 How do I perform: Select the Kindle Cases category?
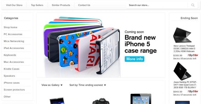tap(12, 69)
